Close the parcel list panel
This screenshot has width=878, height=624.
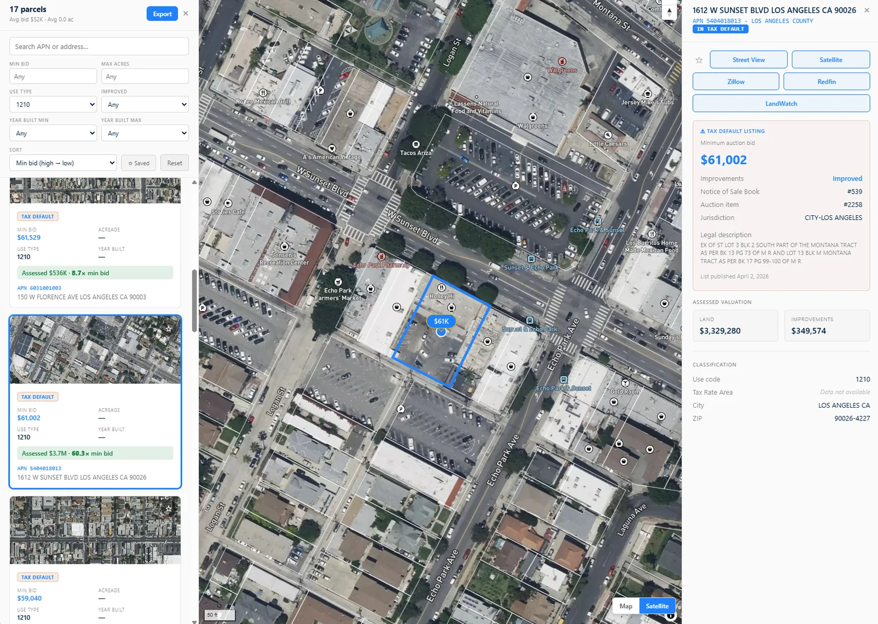tap(186, 13)
